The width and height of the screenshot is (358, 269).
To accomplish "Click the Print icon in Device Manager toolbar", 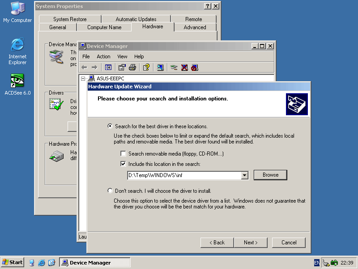I will pos(132,68).
